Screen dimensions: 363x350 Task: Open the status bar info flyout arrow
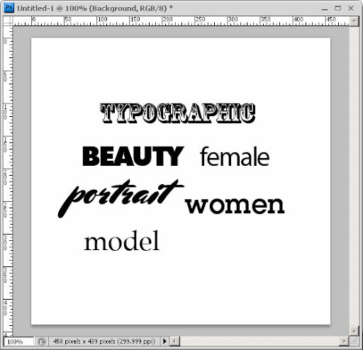[164, 341]
